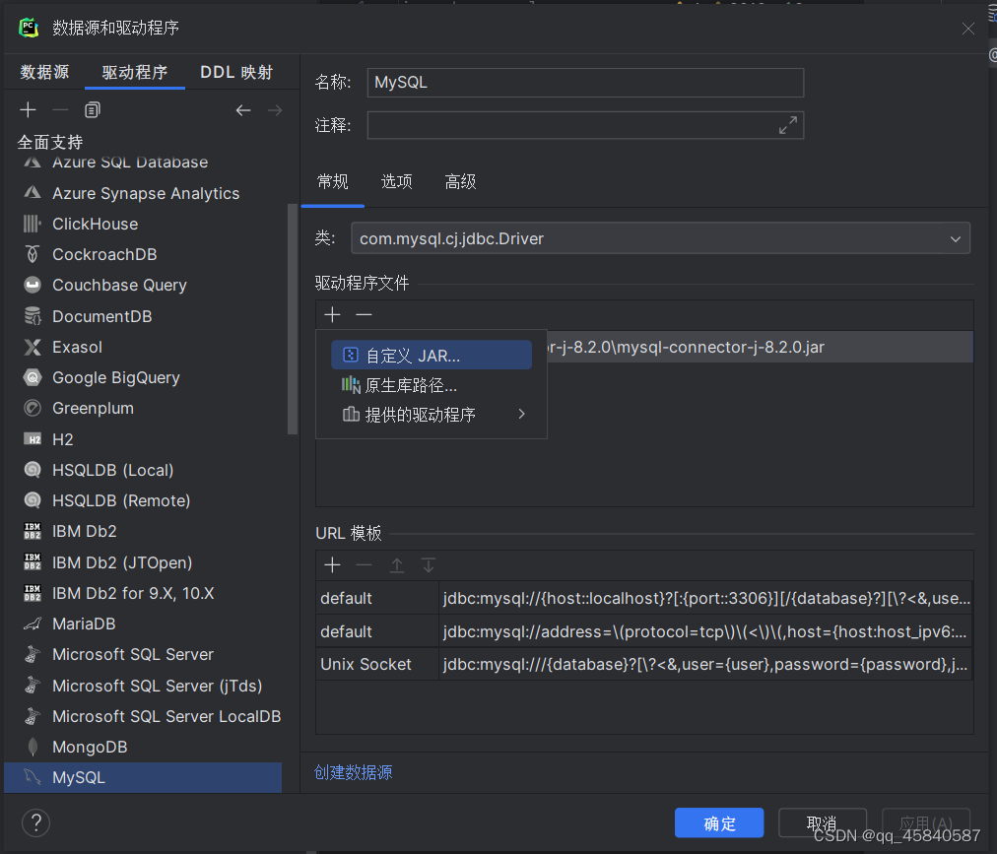Select Microsoft SQL Server (jTds) driver
Viewport: 997px width, 854px height.
coord(143,686)
